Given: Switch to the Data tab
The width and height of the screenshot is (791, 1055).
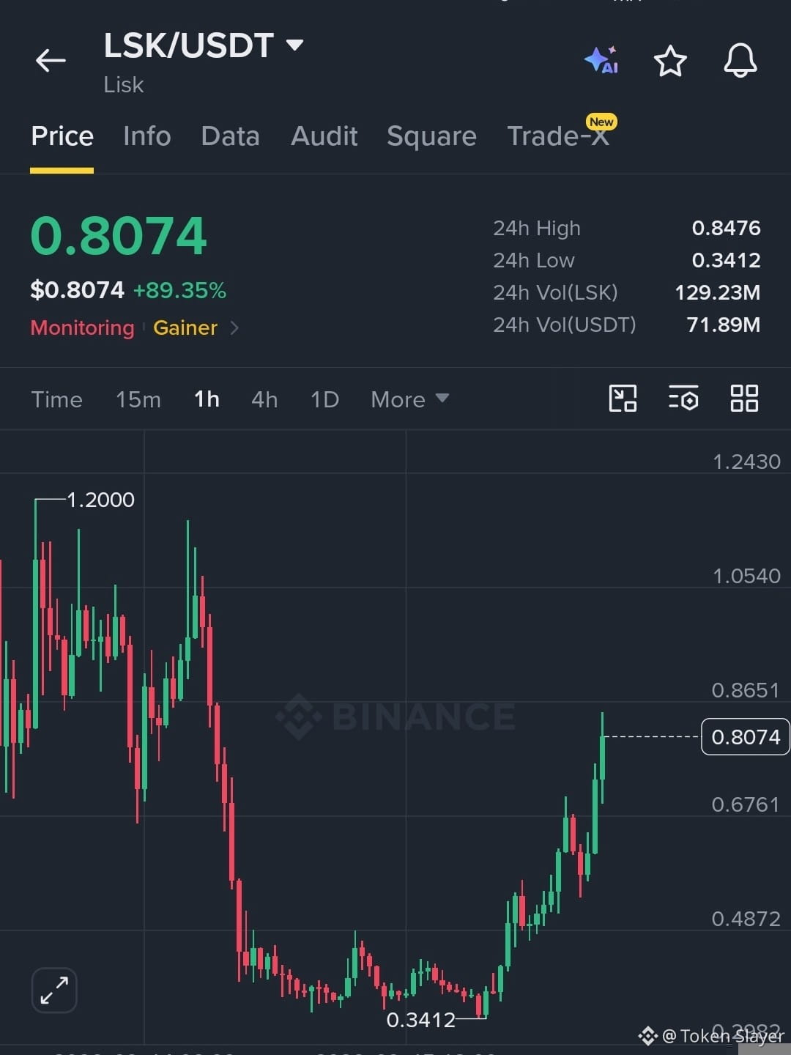Looking at the screenshot, I should pos(230,136).
